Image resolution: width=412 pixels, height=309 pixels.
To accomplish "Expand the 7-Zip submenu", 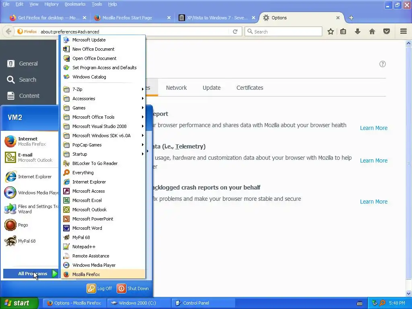I will 103,89.
